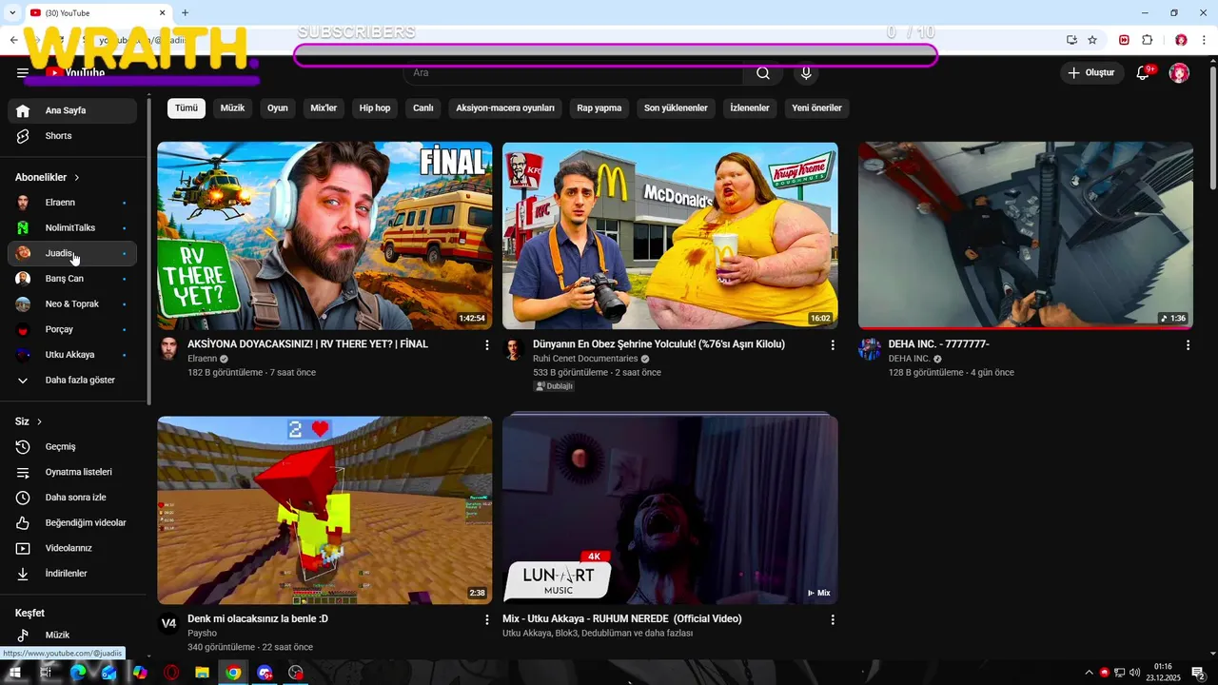Select the Oyun filter chip
Image resolution: width=1218 pixels, height=685 pixels.
pos(278,108)
